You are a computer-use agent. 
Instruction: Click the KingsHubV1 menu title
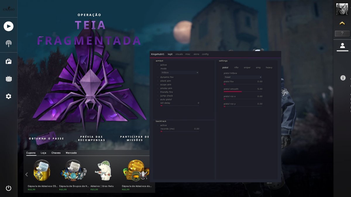(158, 54)
